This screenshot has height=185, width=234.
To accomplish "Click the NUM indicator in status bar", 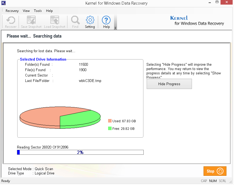I will pyautogui.click(x=213, y=181).
